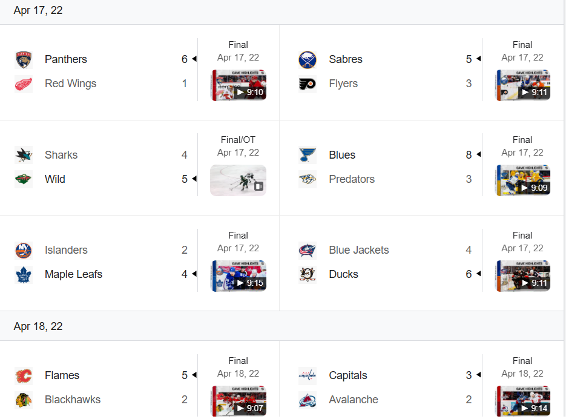Open the Avalanche team name
Image resolution: width=566 pixels, height=419 pixels.
(354, 400)
